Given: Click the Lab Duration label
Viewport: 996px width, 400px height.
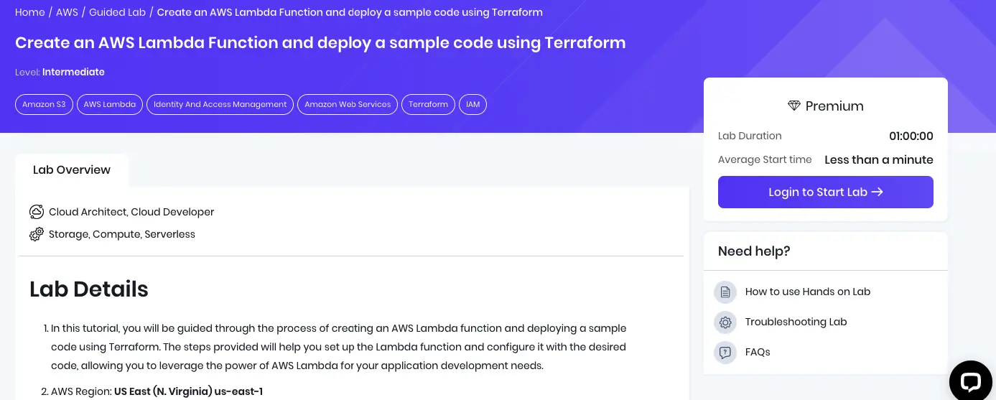Looking at the screenshot, I should [750, 136].
